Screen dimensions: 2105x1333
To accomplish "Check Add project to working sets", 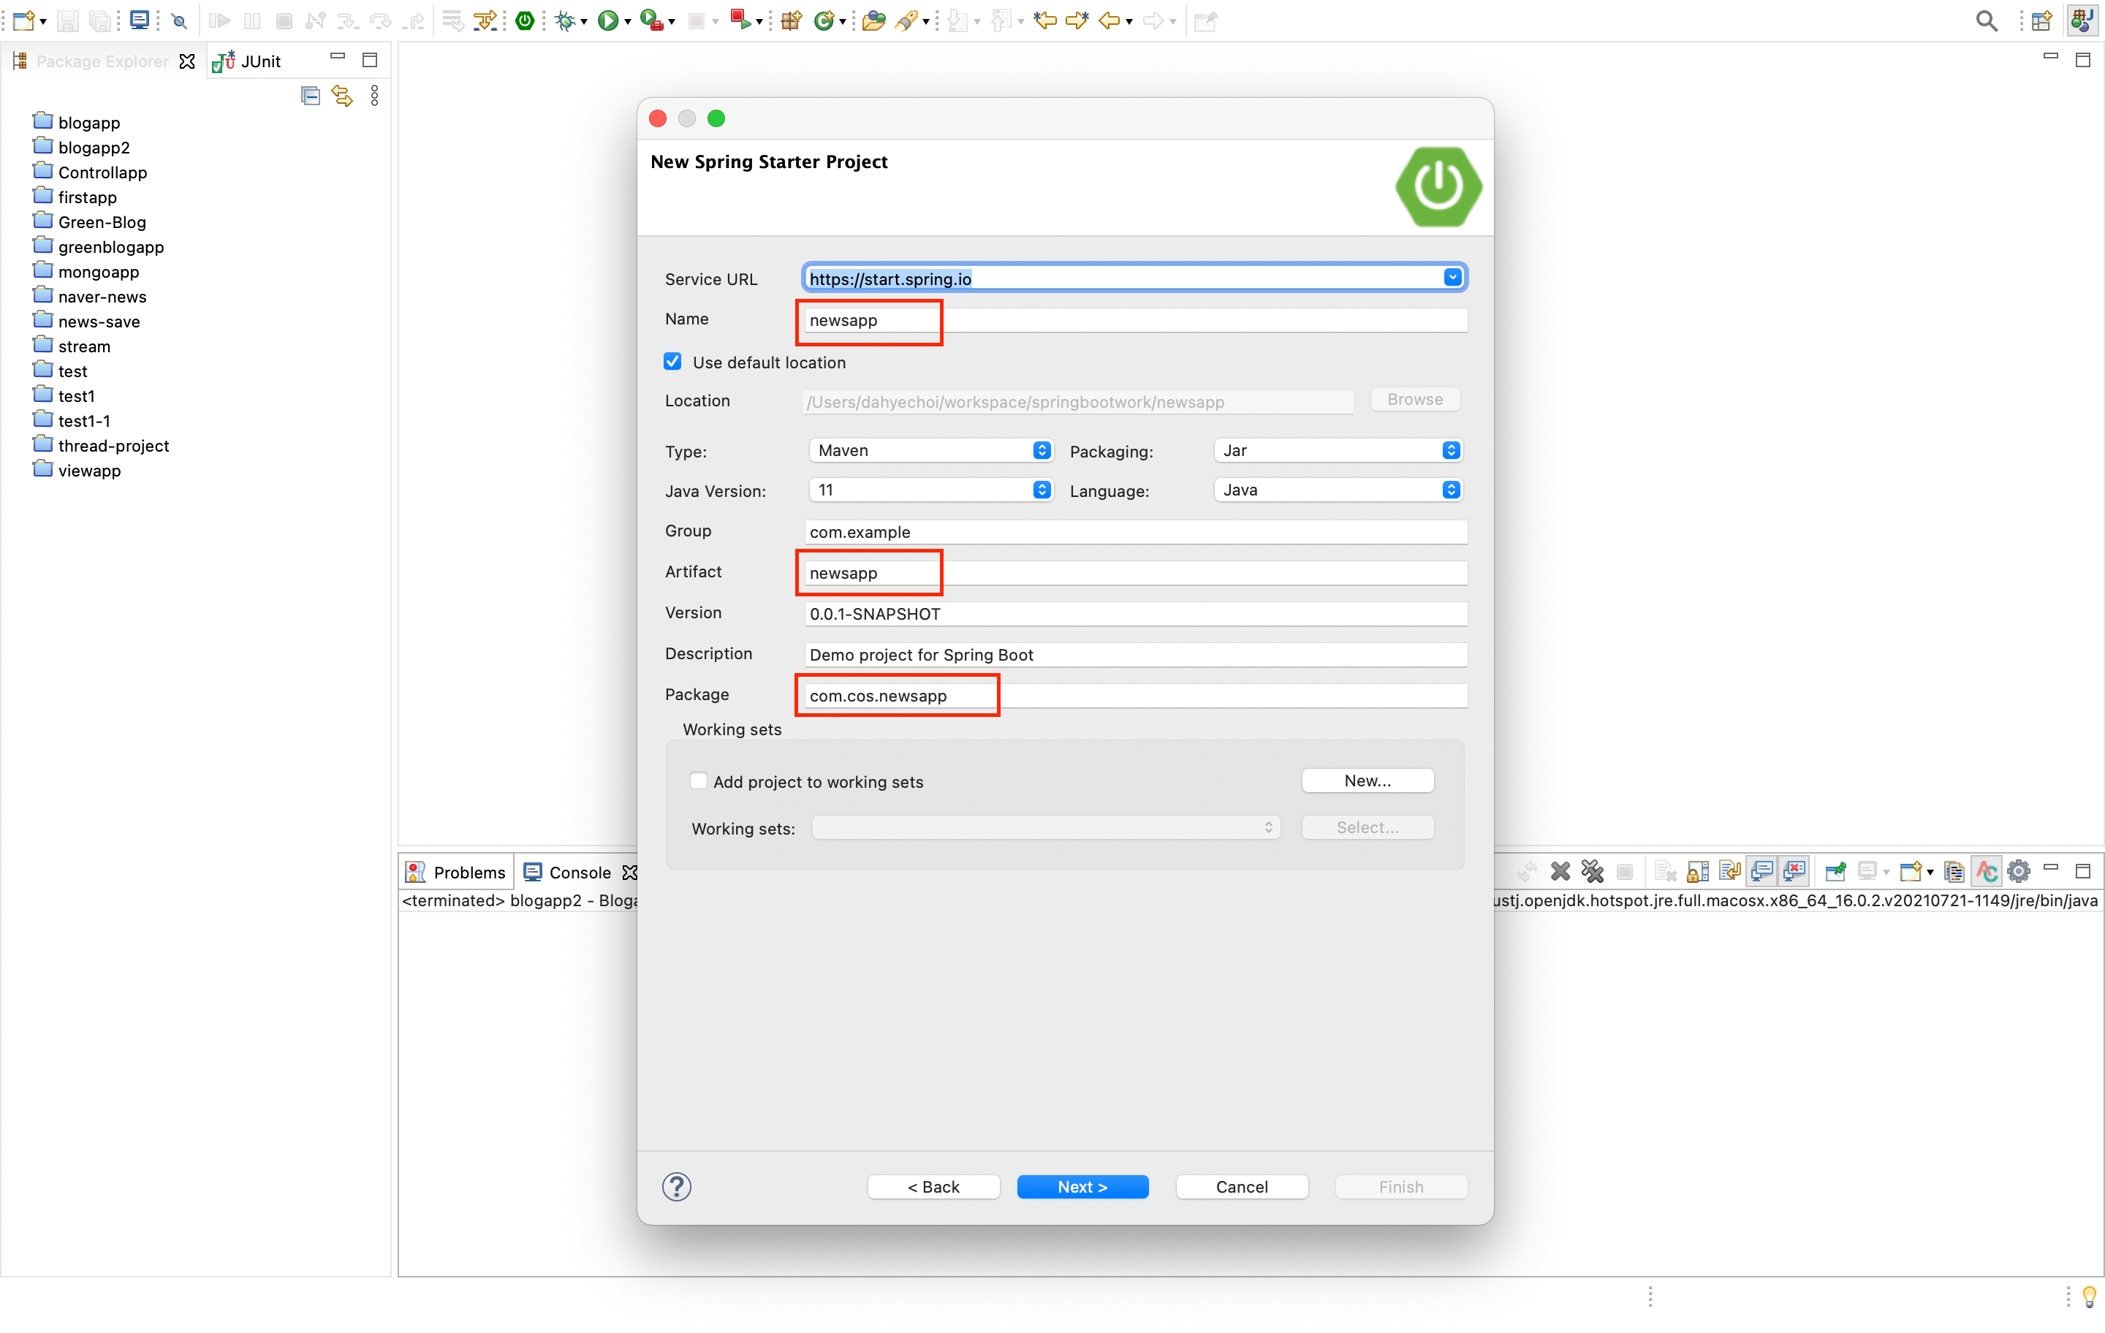I will tap(699, 781).
